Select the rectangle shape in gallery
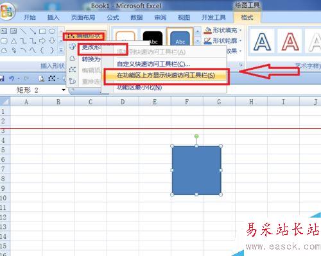The height and width of the screenshot is (256, 321). (x=42, y=31)
